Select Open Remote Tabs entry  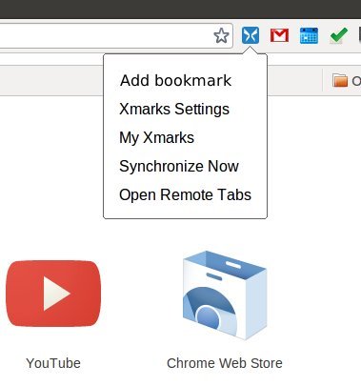tap(186, 194)
